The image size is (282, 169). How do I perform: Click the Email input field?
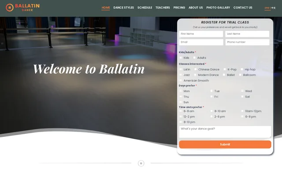(x=201, y=42)
